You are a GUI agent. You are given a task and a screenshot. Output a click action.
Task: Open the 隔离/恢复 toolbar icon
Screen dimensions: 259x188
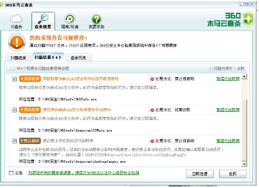pos(70,21)
